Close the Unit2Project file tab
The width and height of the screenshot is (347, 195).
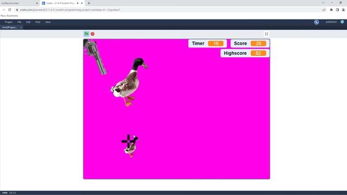coord(21,28)
